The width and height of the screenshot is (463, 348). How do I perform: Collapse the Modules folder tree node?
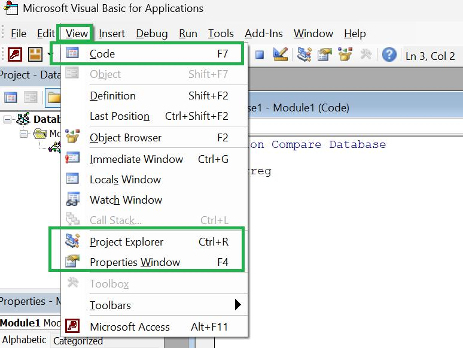(x=23, y=134)
